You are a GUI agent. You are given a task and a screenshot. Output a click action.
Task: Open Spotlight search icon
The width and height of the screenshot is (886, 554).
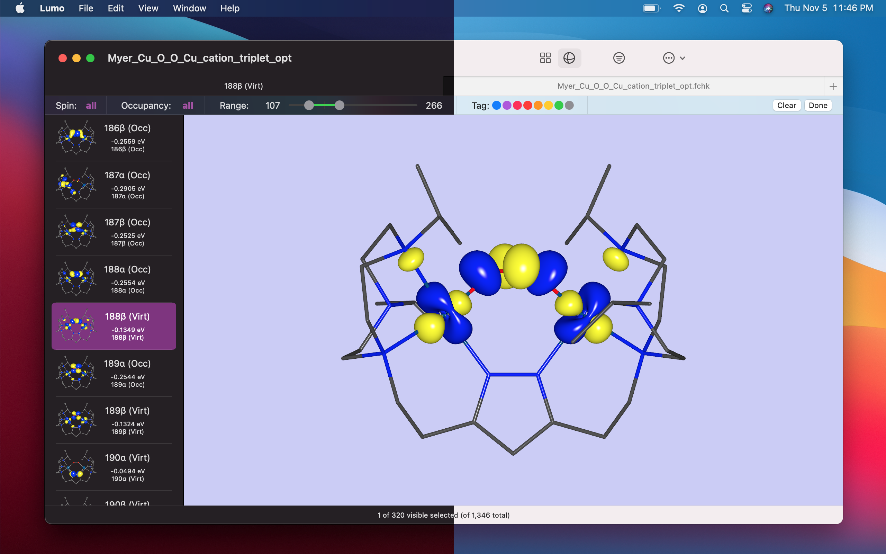[x=724, y=8]
